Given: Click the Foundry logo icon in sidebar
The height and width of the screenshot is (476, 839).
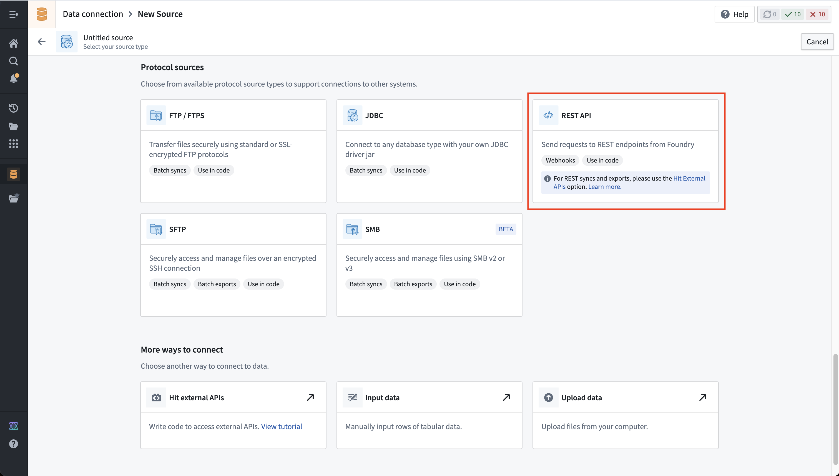Looking at the screenshot, I should point(13,426).
